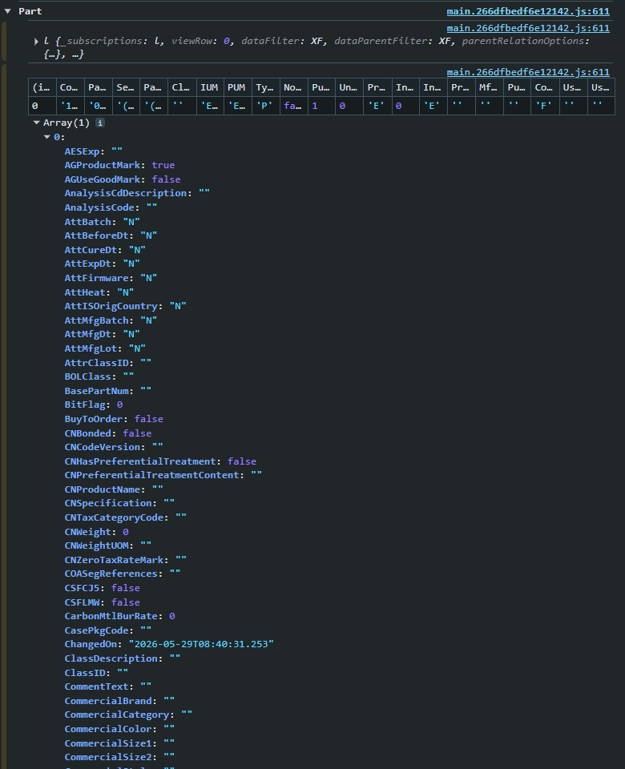
Task: Select the CNCodeVersion property
Action: coord(114,447)
